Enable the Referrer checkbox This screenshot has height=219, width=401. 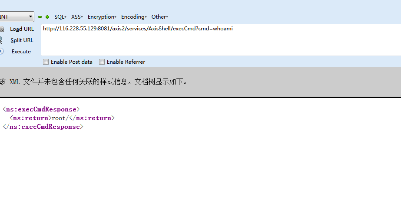102,62
